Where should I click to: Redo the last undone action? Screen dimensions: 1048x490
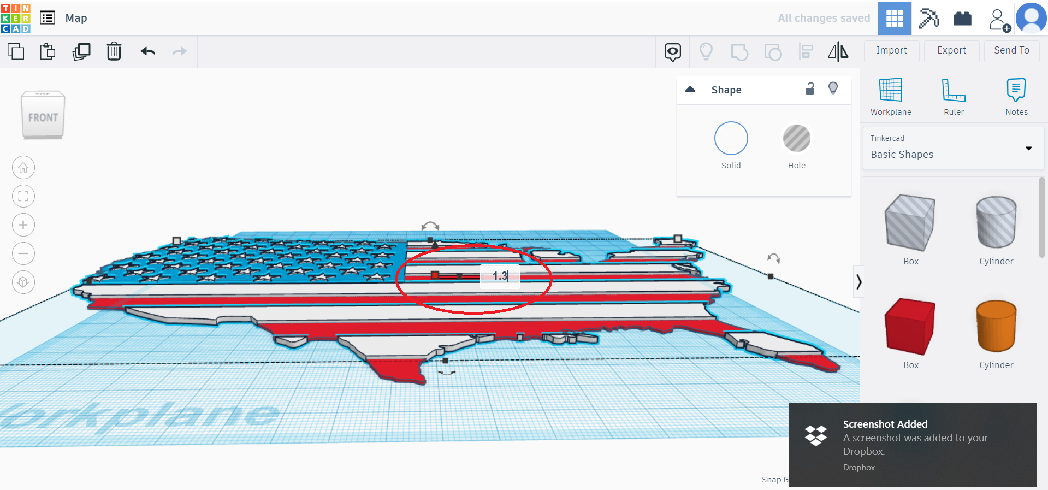tap(180, 51)
